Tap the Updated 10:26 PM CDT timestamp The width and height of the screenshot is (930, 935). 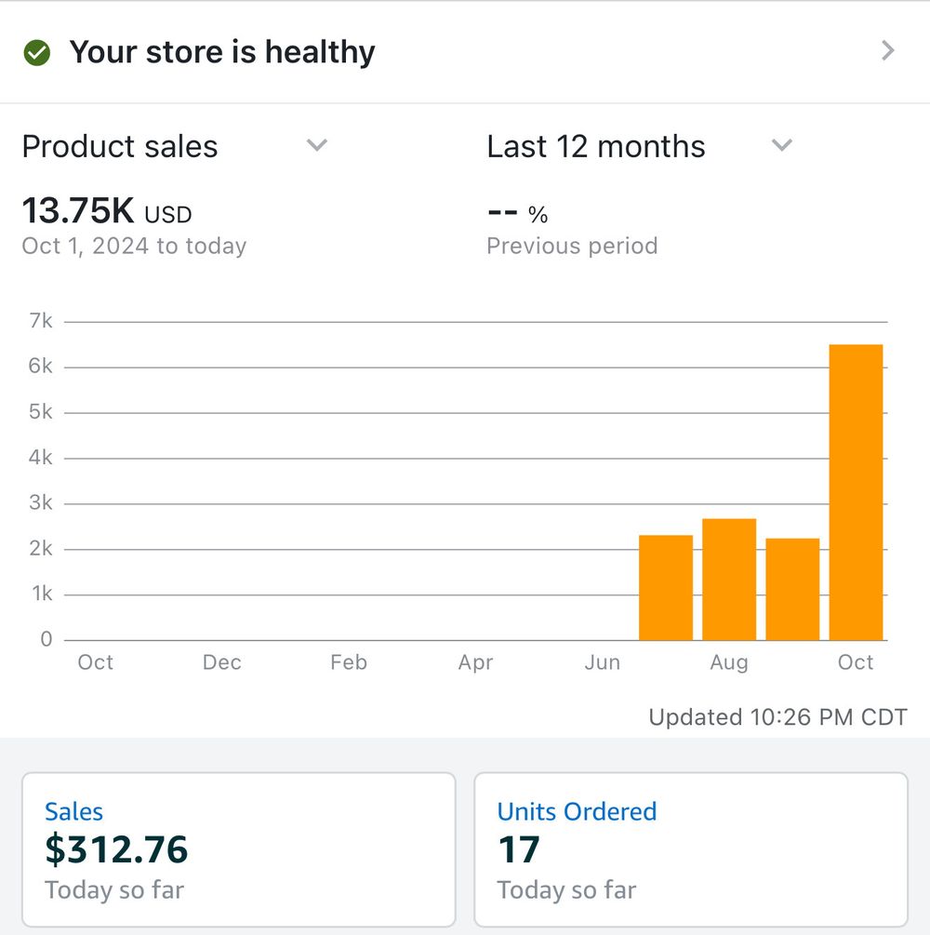click(777, 717)
